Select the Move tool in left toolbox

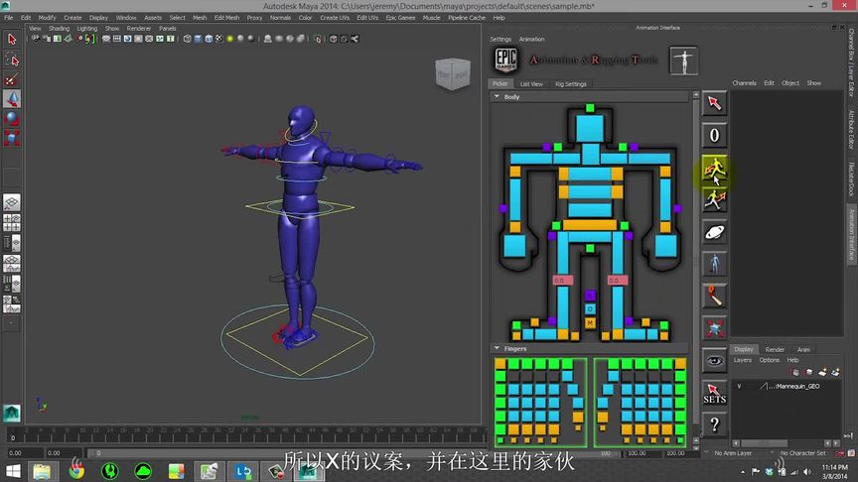pyautogui.click(x=12, y=99)
